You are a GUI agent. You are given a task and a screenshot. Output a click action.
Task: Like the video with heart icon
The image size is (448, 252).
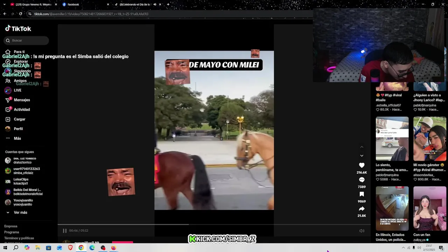click(362, 165)
